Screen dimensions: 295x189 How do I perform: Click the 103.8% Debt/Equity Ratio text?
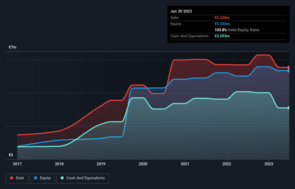point(237,30)
